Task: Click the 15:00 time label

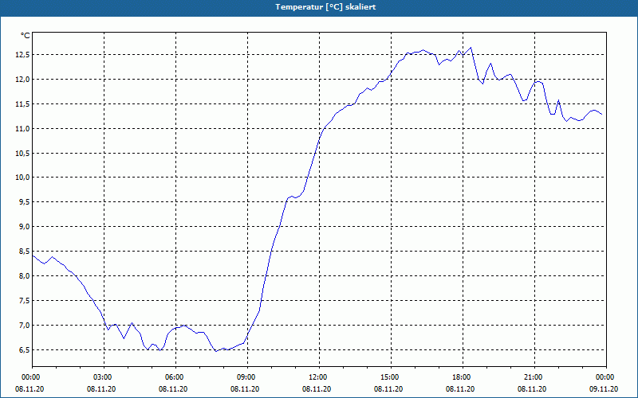Action: (x=391, y=377)
